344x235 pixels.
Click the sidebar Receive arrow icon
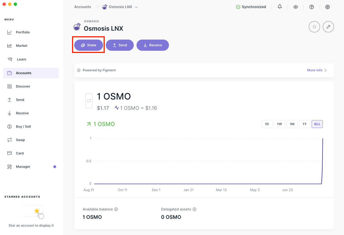point(9,113)
